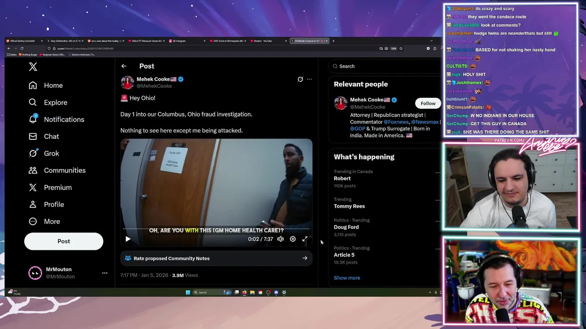Screen dimensions: 586x329
Task: Focus the X Search field
Action: pyautogui.click(x=385, y=66)
